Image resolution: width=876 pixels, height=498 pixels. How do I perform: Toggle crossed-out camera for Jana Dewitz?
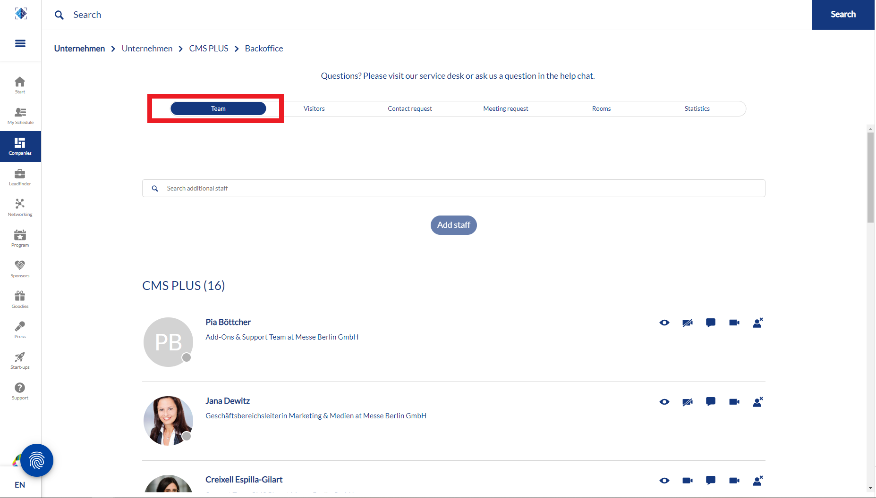688,402
